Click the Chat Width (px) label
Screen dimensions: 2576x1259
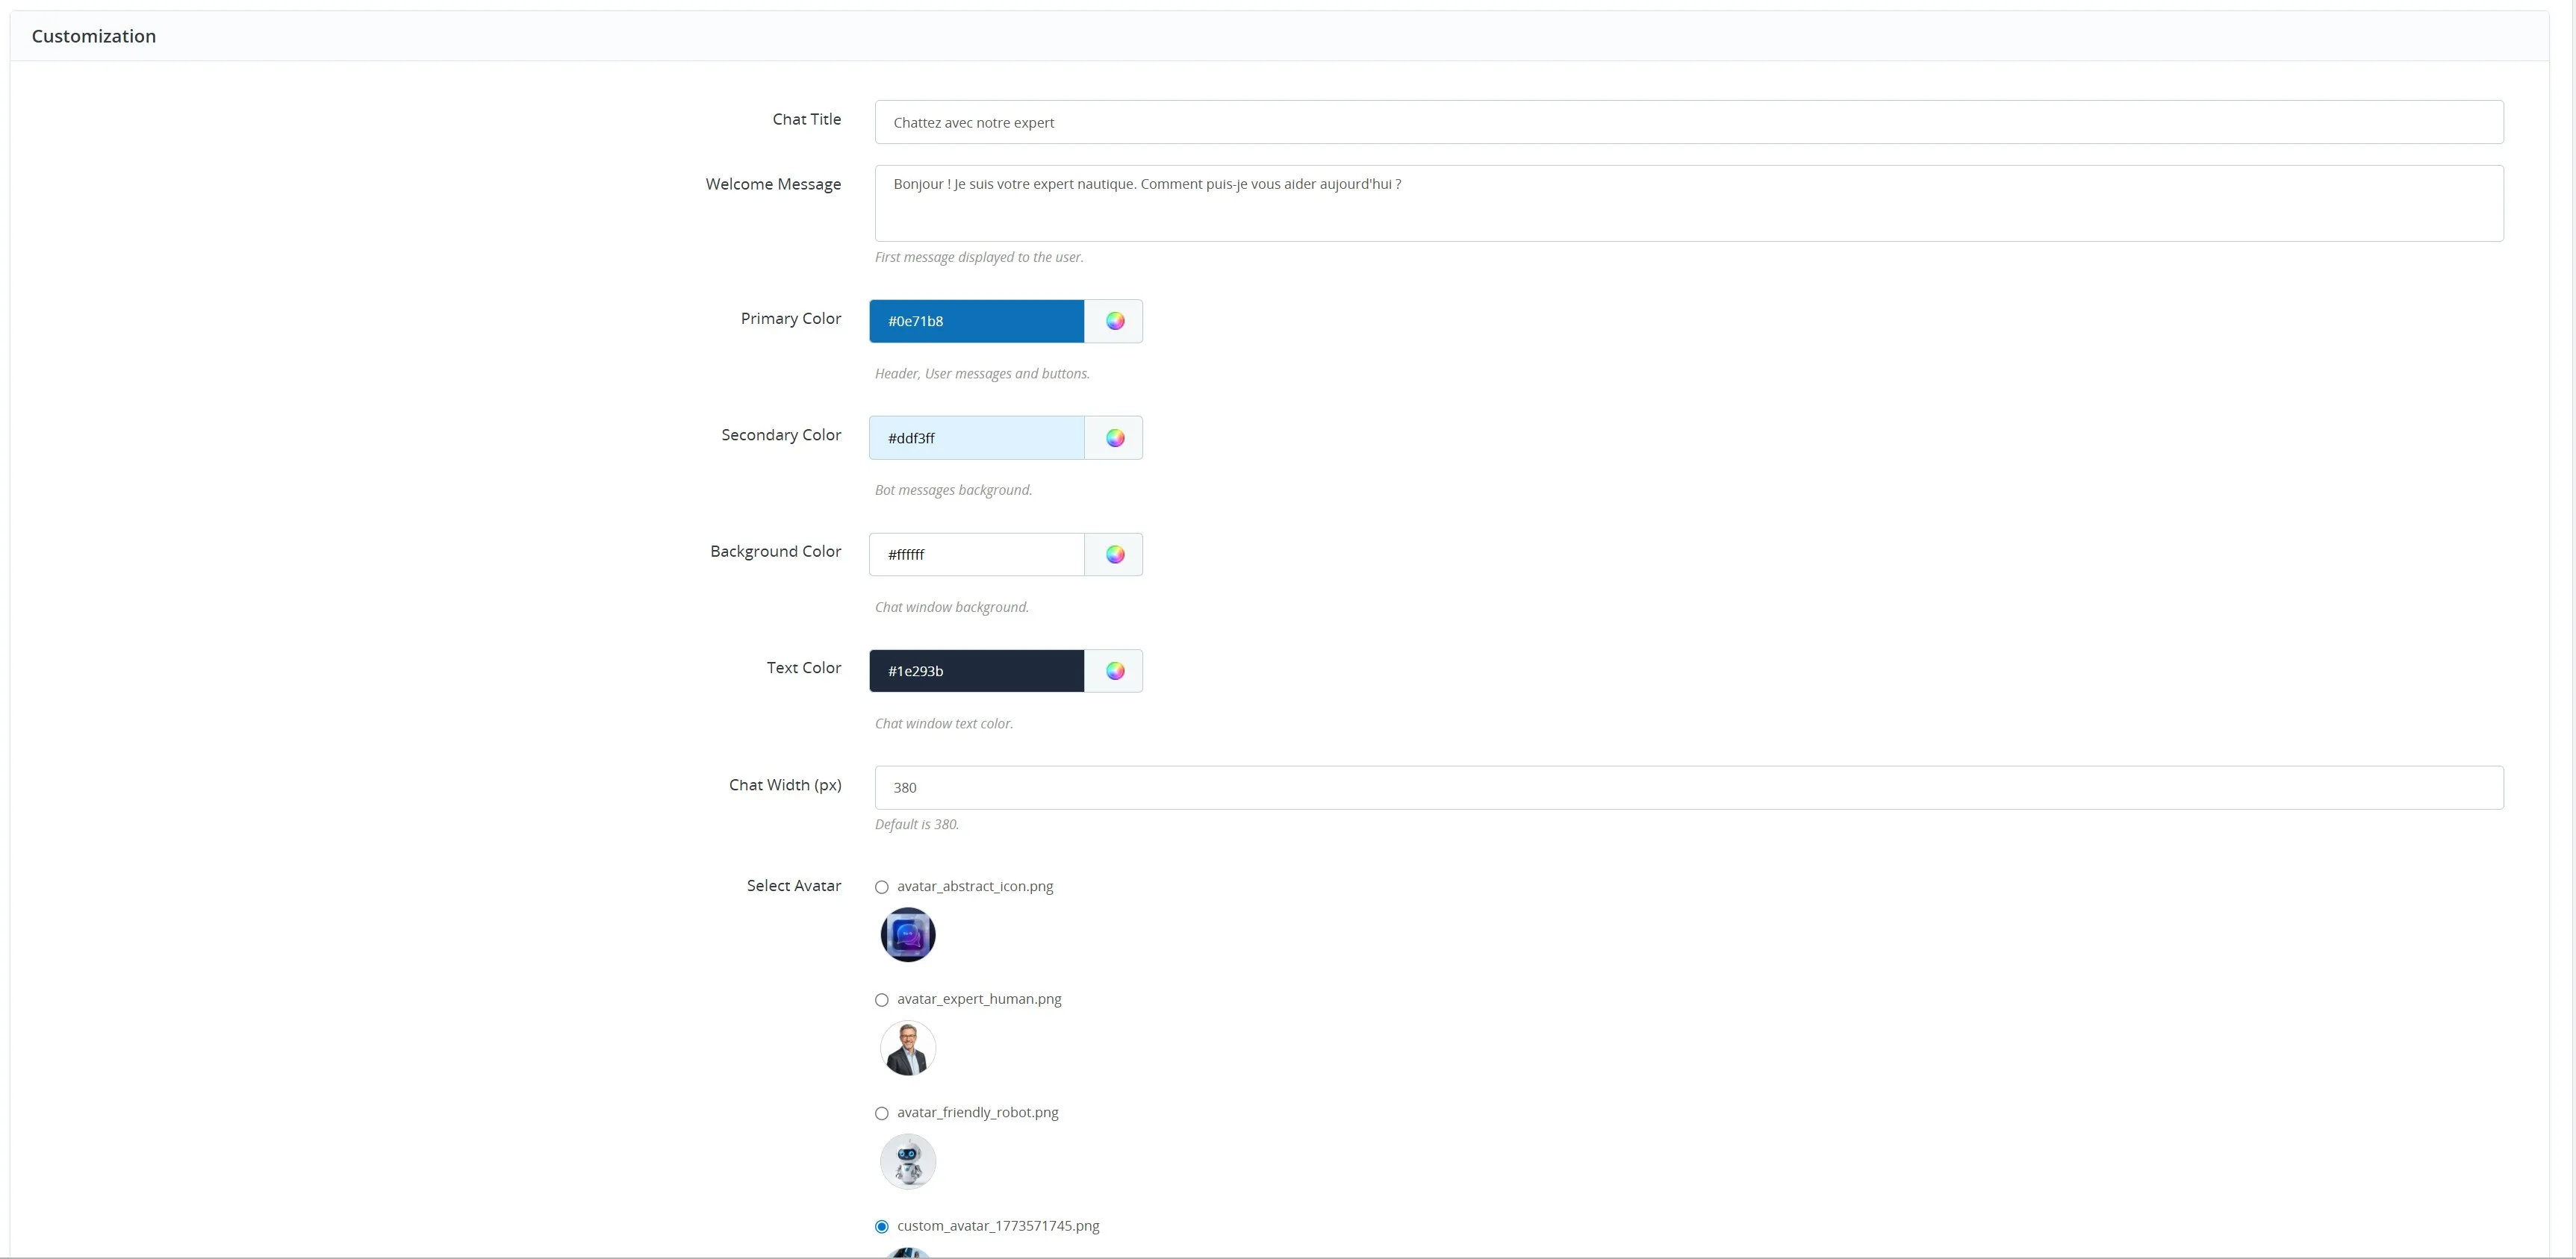click(x=785, y=784)
